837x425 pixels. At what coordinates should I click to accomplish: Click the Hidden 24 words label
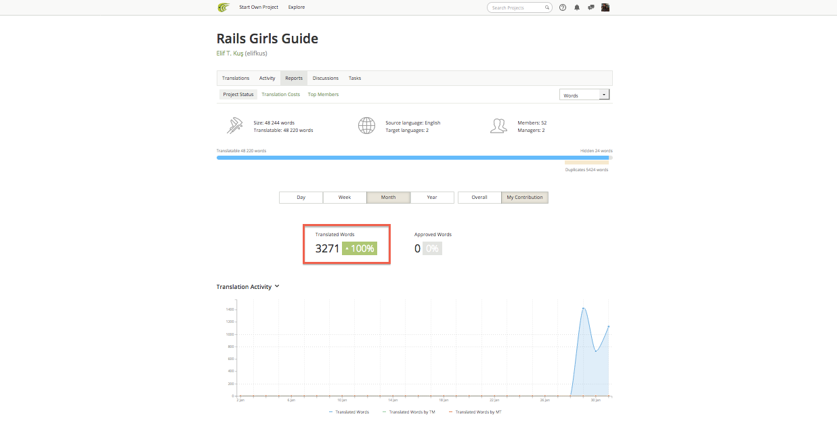coord(596,151)
